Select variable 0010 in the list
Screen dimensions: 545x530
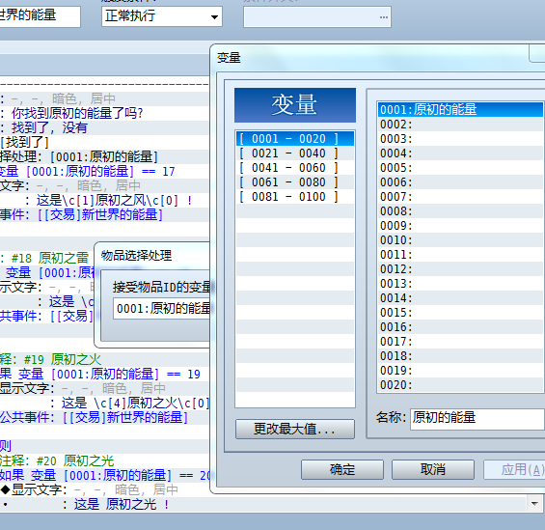(460, 240)
